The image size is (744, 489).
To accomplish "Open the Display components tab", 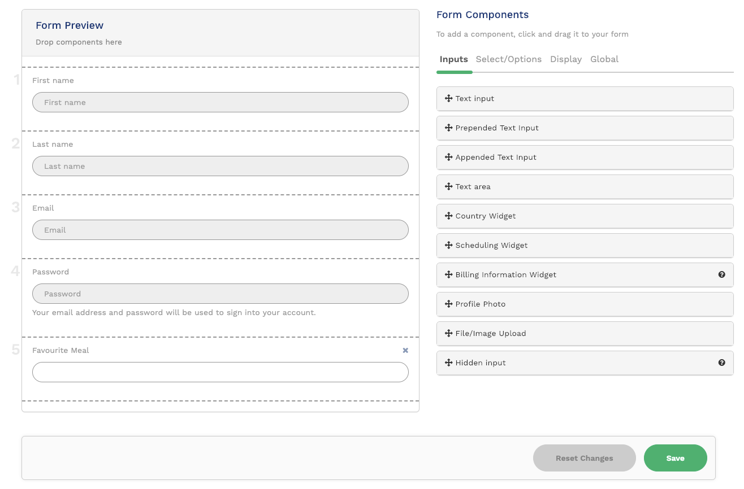I will (x=565, y=59).
